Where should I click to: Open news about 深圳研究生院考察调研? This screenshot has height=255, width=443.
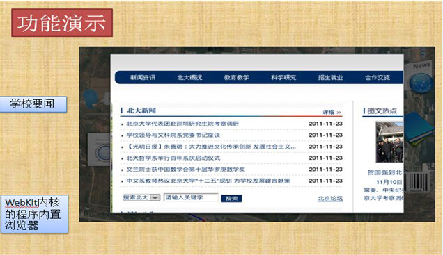182,124
